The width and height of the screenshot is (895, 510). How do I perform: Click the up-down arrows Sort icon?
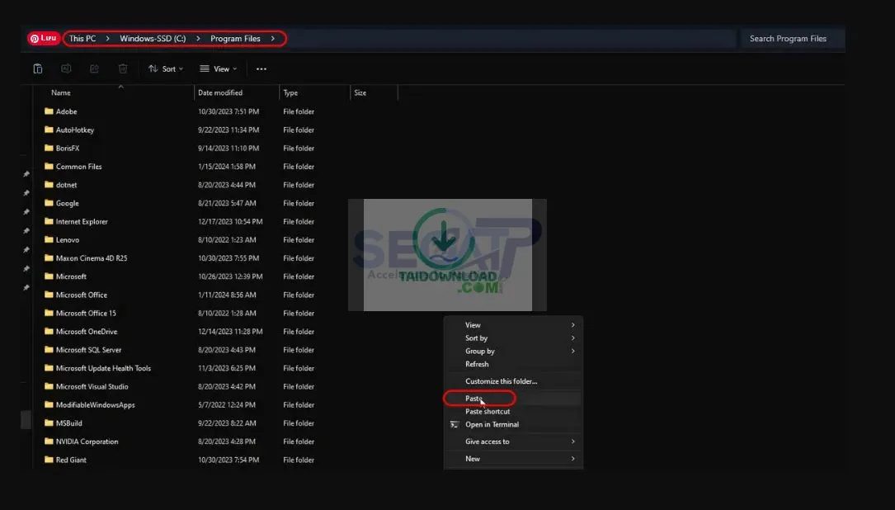tap(153, 68)
